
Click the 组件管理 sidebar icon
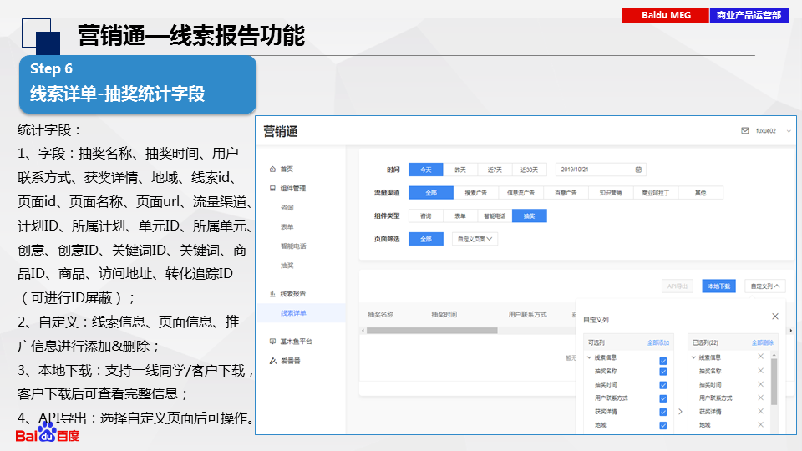tap(272, 188)
